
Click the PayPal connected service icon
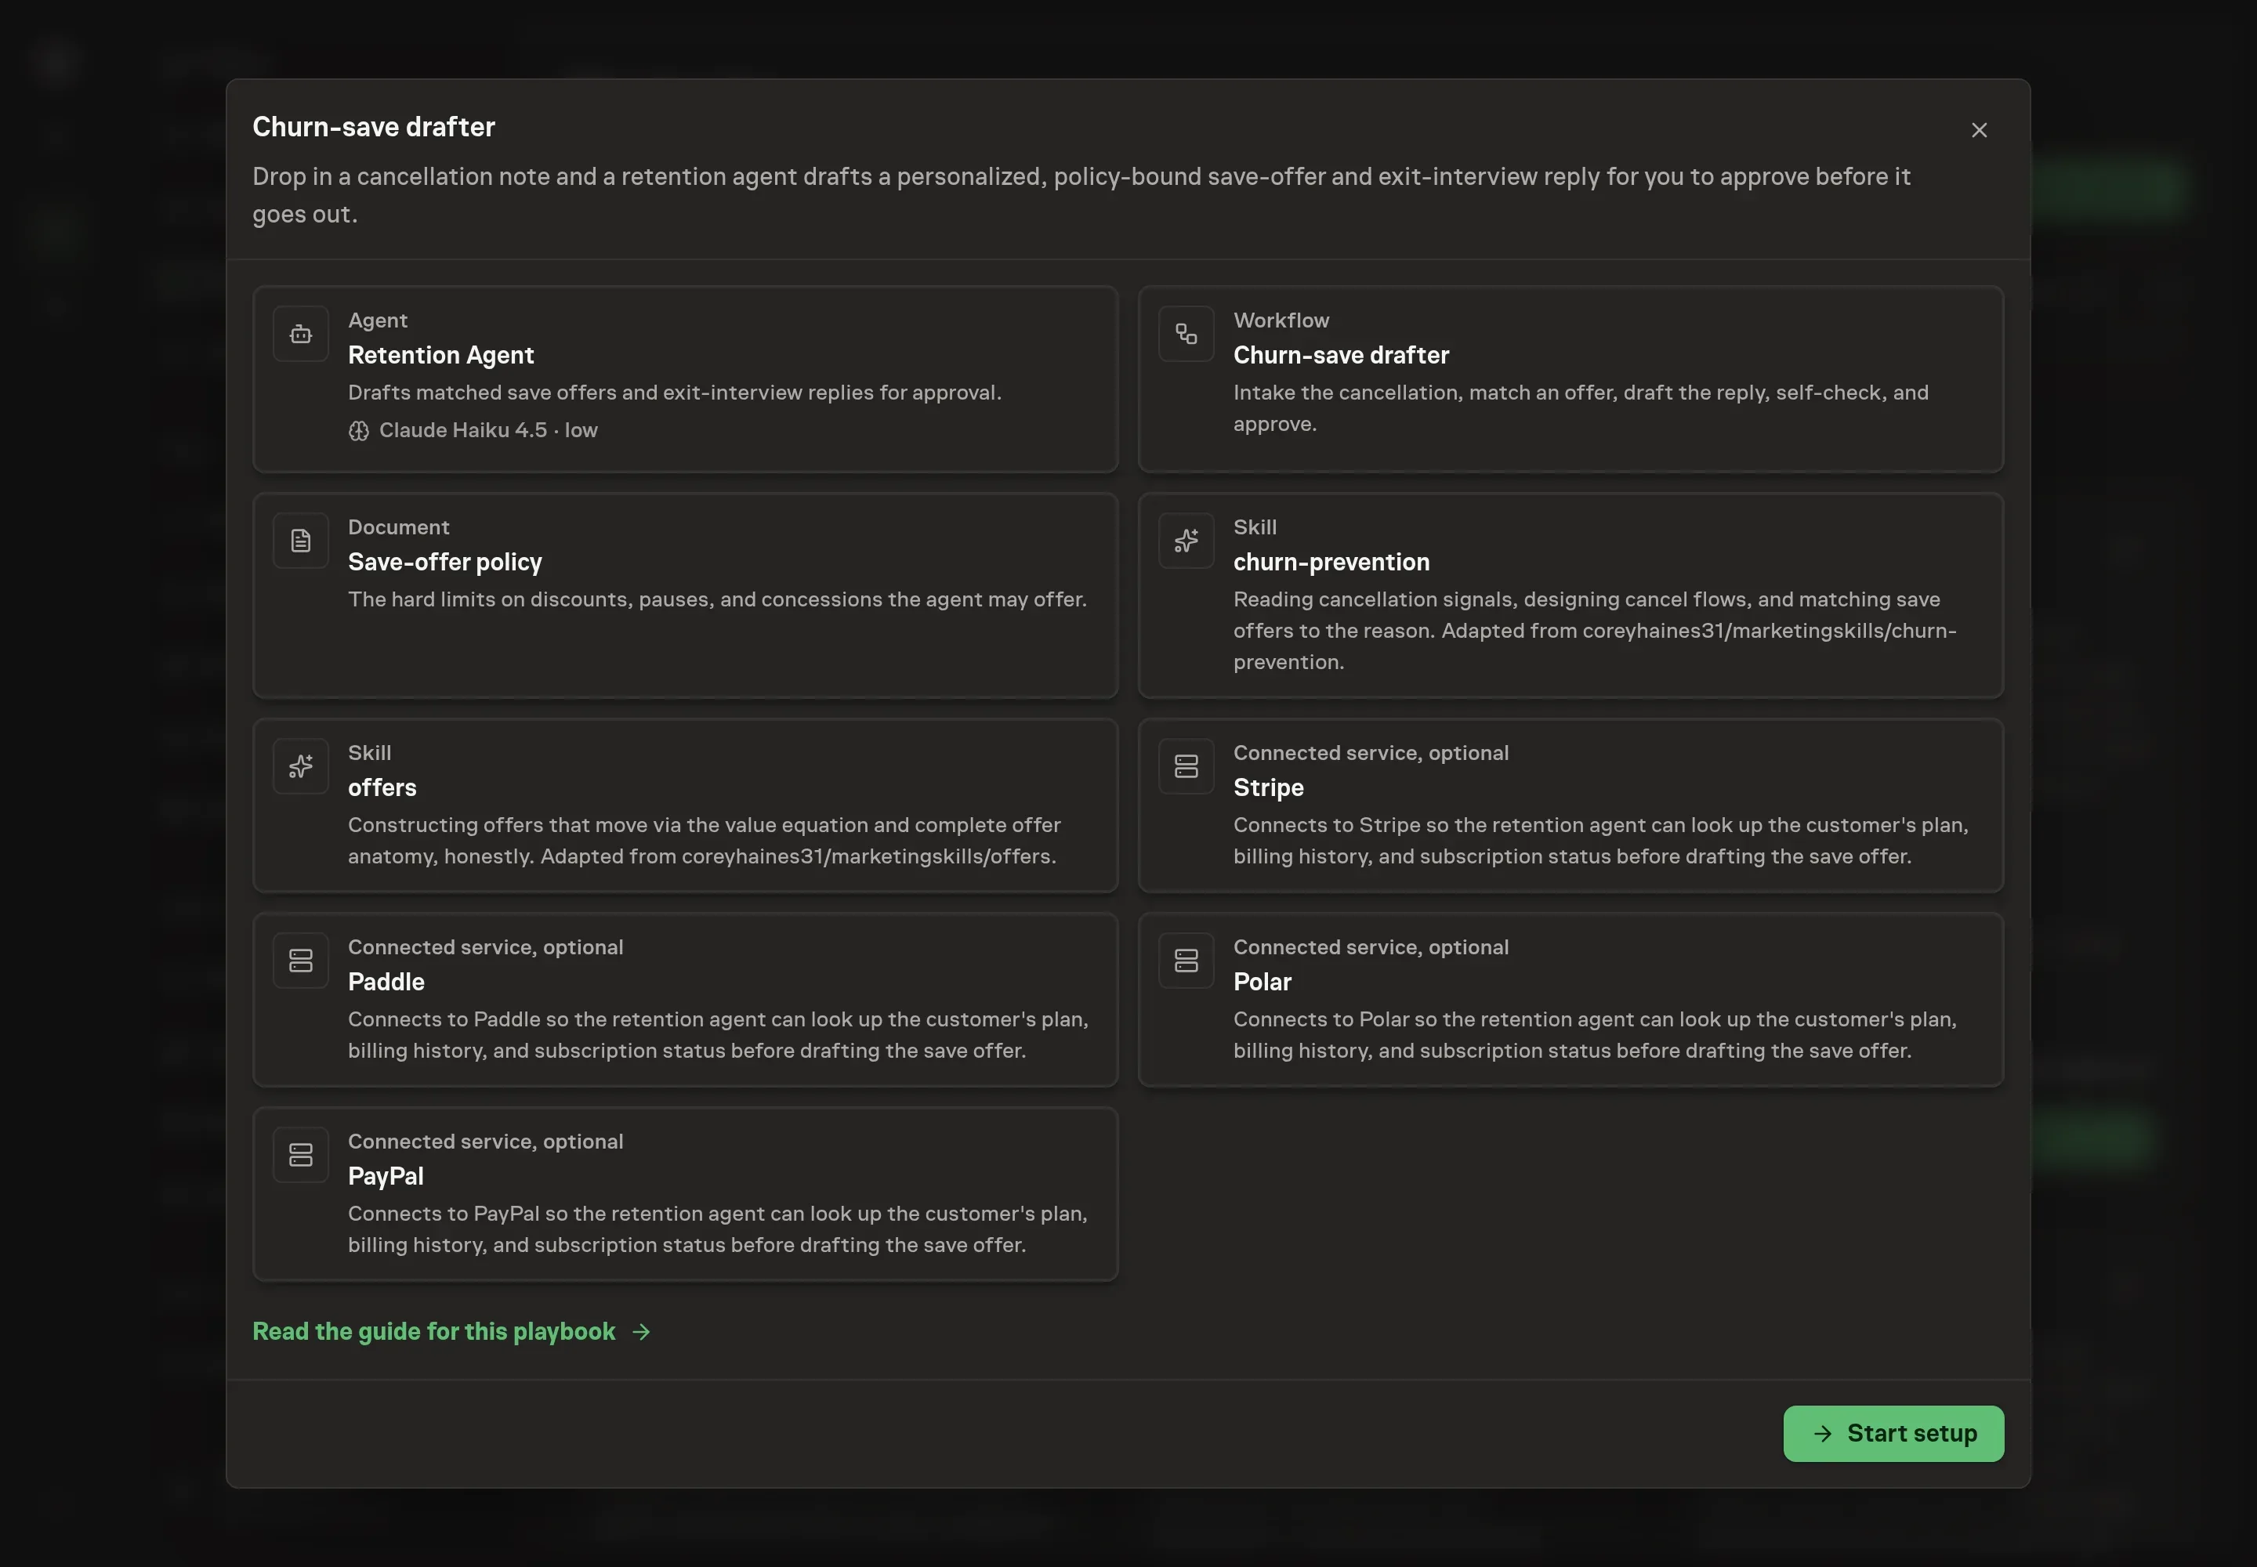tap(300, 1156)
